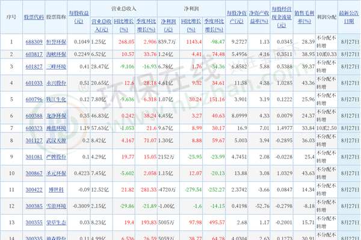
Task: Select net profit growth value 1143.4
Action: pos(194,42)
